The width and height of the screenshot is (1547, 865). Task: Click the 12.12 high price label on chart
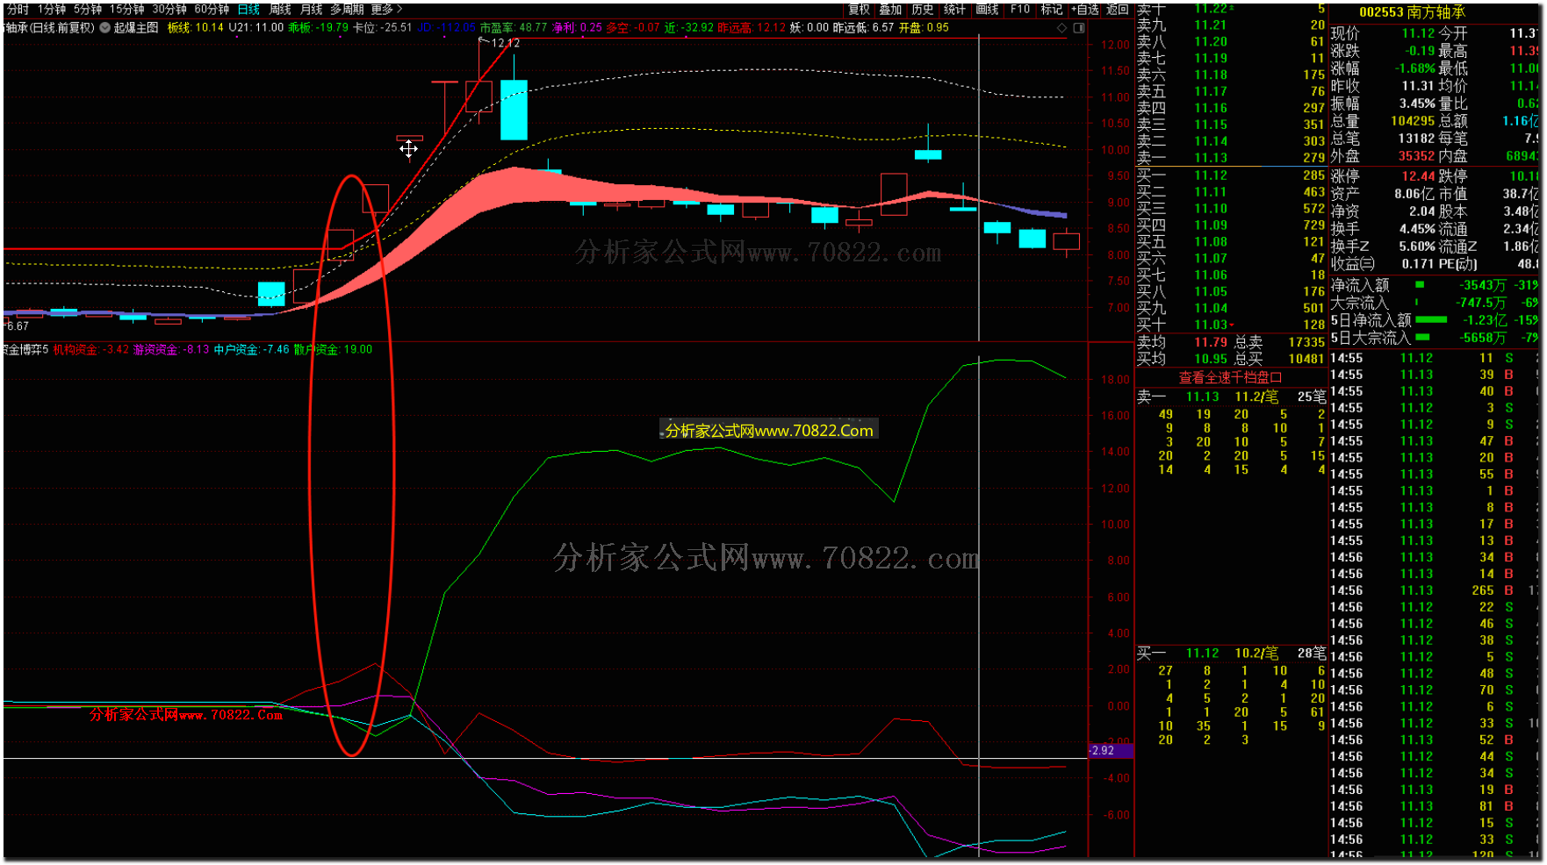504,43
